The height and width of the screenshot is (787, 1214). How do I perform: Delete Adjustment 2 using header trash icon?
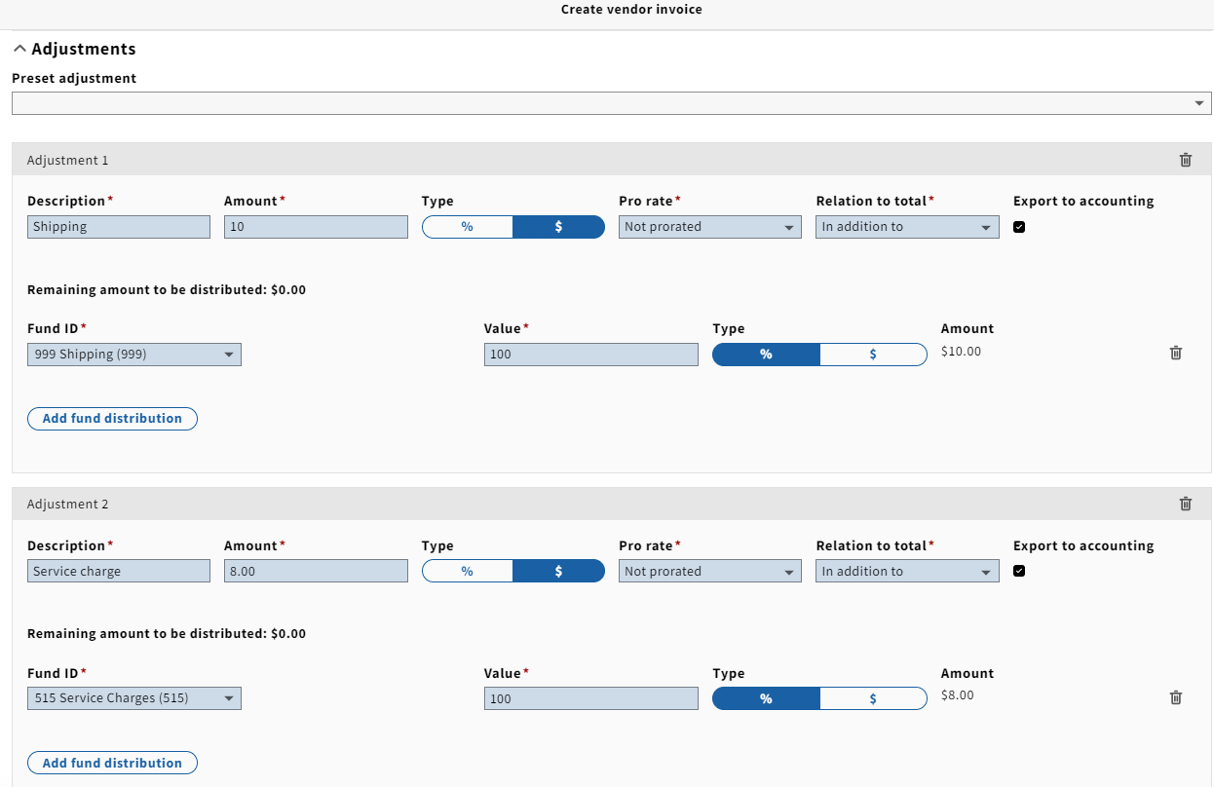(x=1186, y=504)
